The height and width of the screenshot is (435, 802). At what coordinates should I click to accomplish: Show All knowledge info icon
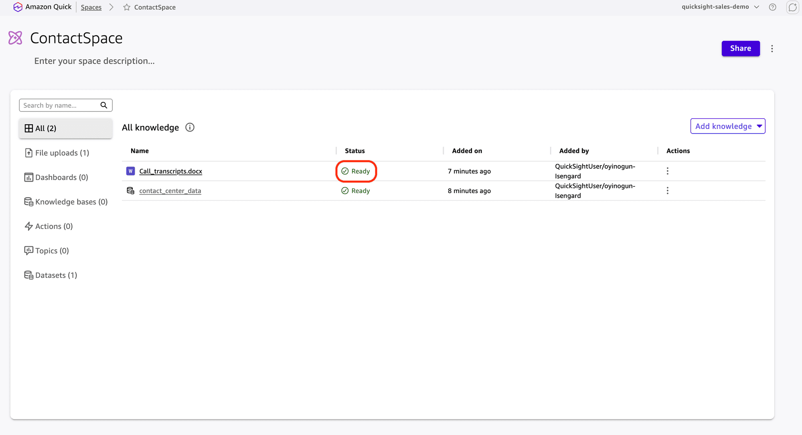coord(190,127)
